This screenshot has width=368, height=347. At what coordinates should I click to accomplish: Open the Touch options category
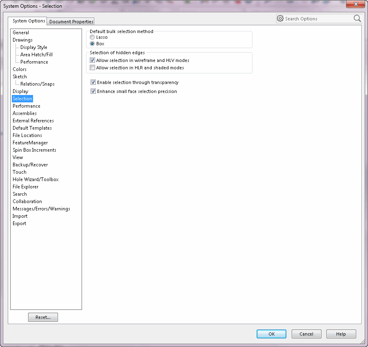tap(20, 172)
